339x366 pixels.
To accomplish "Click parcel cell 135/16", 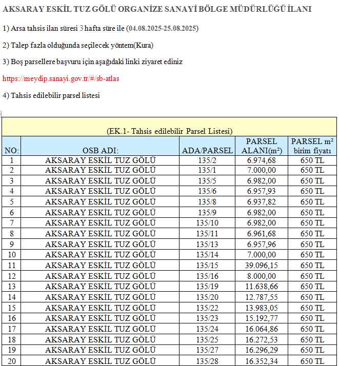I will pos(207,276).
